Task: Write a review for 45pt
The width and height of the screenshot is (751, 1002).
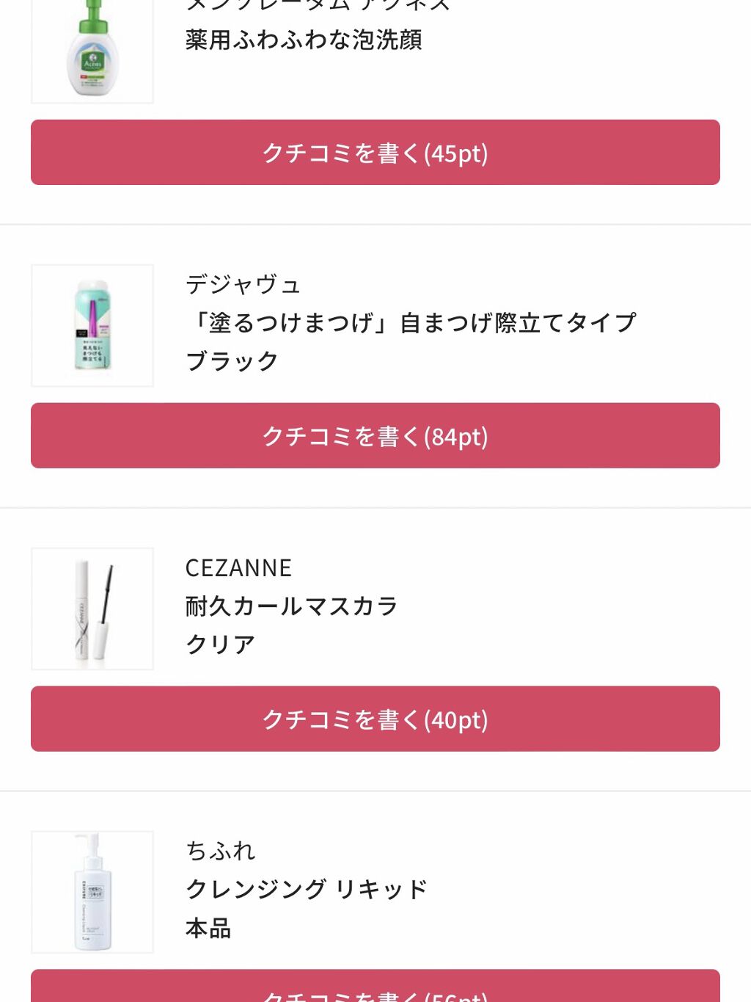Action: (x=375, y=153)
